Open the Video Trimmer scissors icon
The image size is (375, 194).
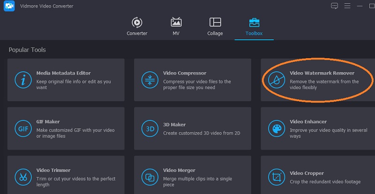[22, 177]
